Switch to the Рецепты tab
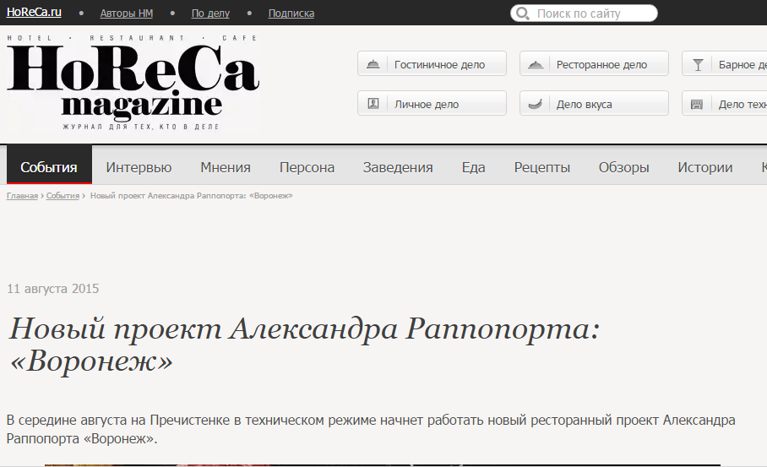 [x=542, y=167]
